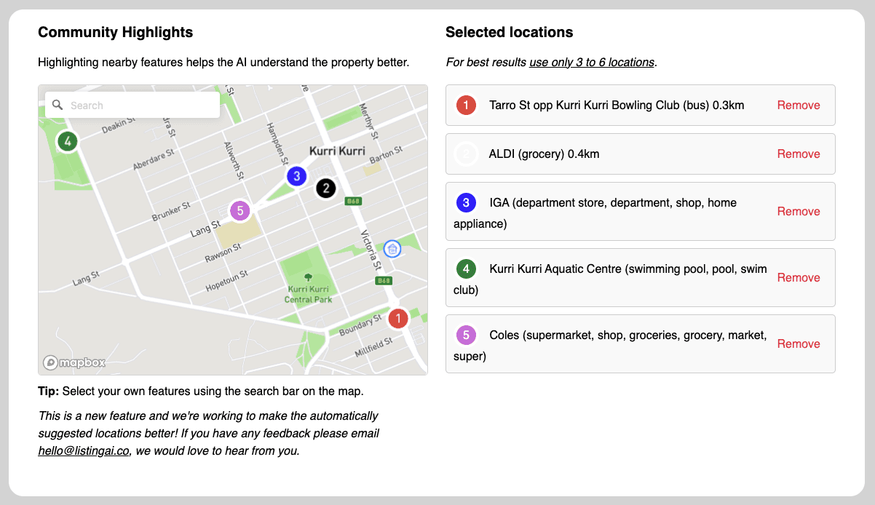875x505 pixels.
Task: Click the property home marker on map
Action: pos(392,249)
